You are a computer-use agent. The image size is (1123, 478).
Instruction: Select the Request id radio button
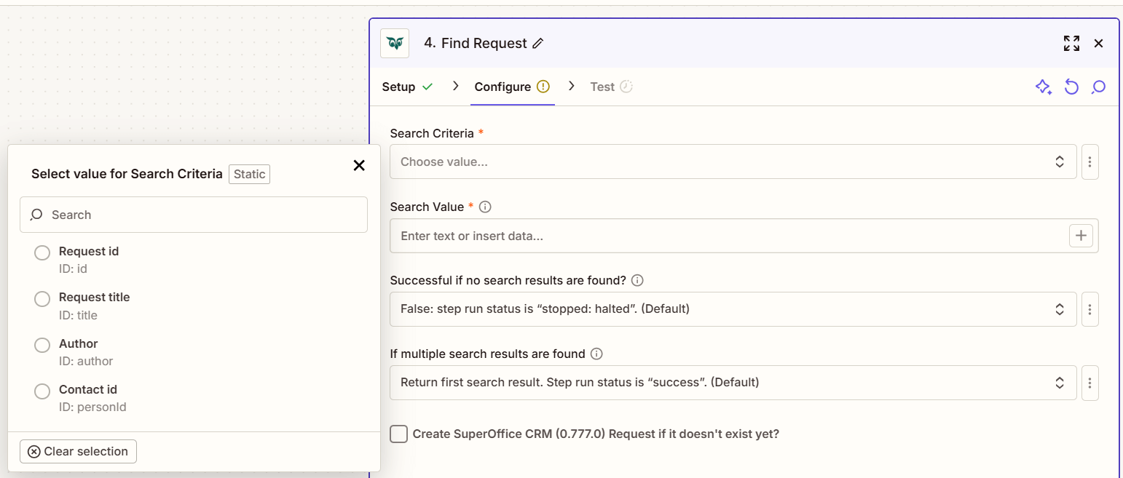coord(42,252)
